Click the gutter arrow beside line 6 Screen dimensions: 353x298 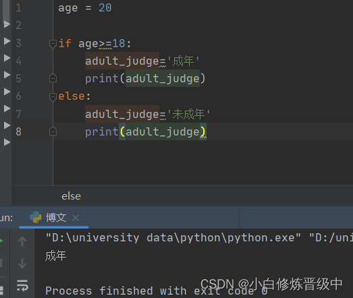pyautogui.click(x=7, y=92)
